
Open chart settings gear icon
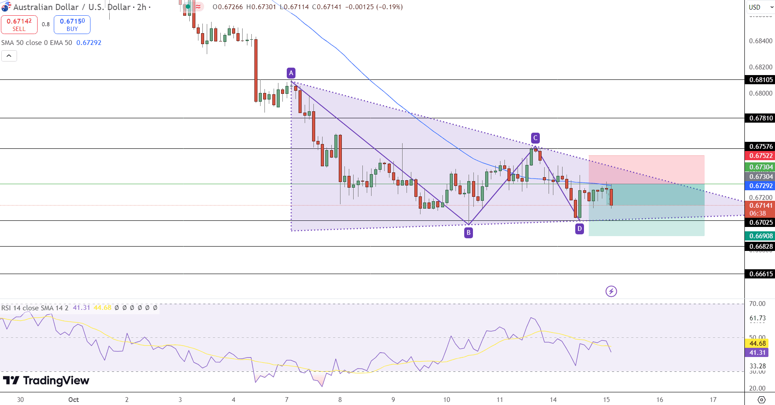point(761,399)
